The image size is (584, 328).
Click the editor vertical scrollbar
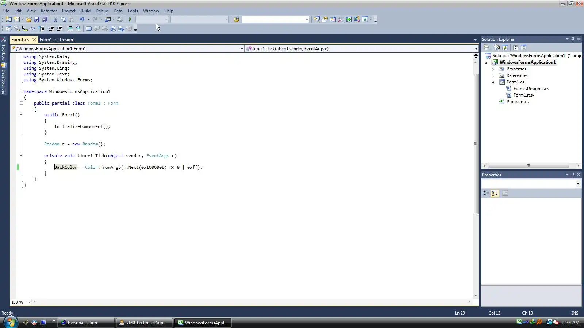476,144
